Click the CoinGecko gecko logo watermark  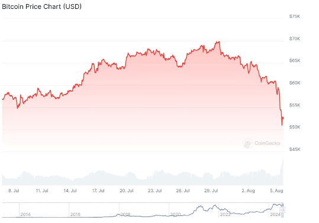[x=247, y=143]
